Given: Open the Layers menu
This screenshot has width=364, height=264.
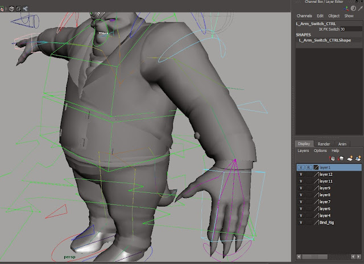Looking at the screenshot, I should coord(303,151).
